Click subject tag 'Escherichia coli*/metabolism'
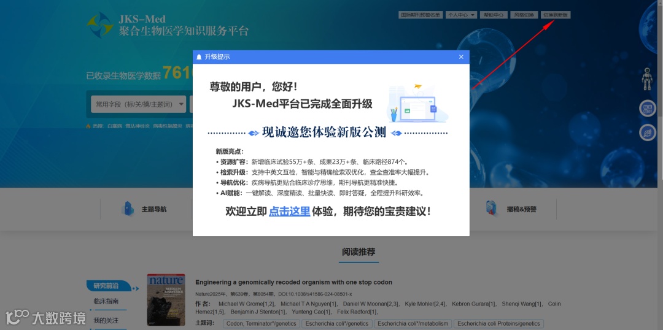The image size is (663, 330). [413, 324]
